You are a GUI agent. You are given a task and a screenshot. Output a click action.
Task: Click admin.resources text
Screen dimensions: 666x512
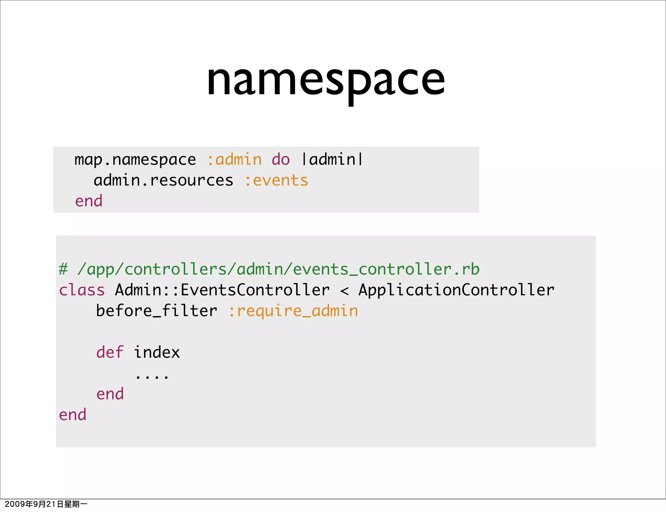coord(163,181)
